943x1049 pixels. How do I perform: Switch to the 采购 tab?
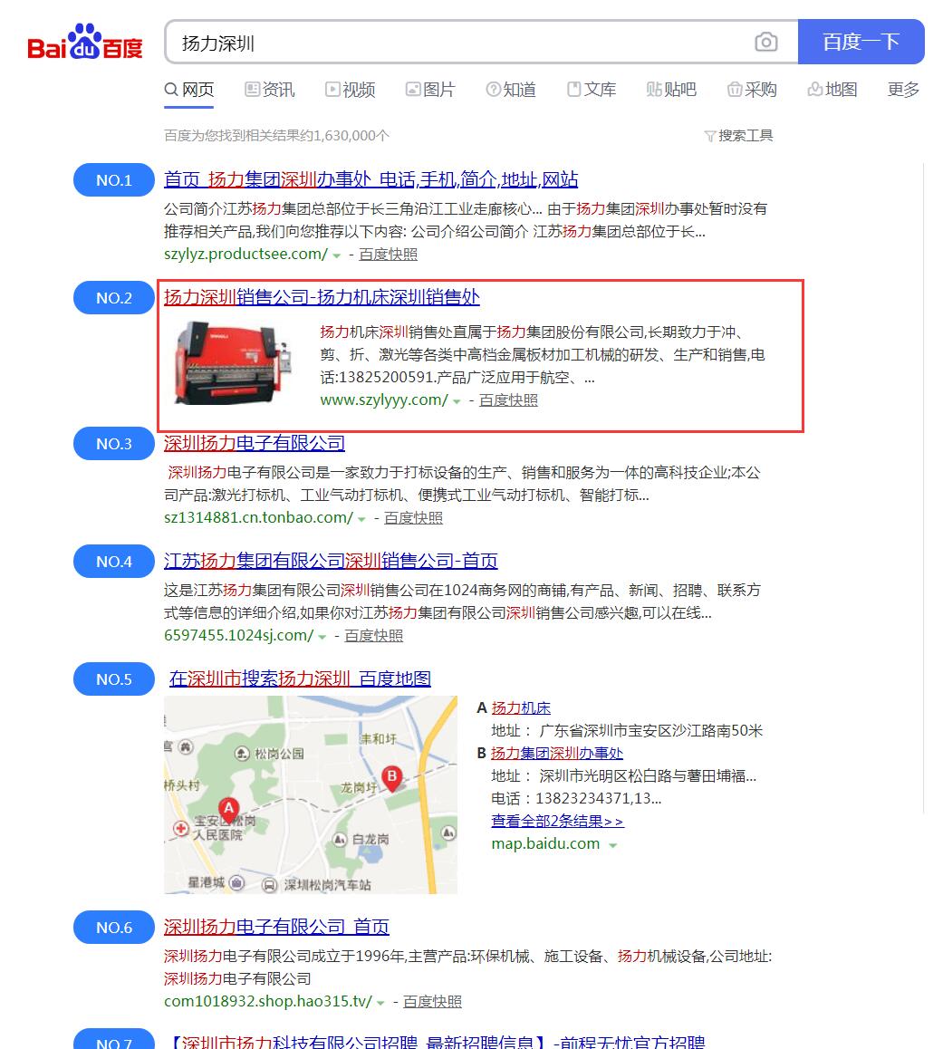(x=752, y=90)
